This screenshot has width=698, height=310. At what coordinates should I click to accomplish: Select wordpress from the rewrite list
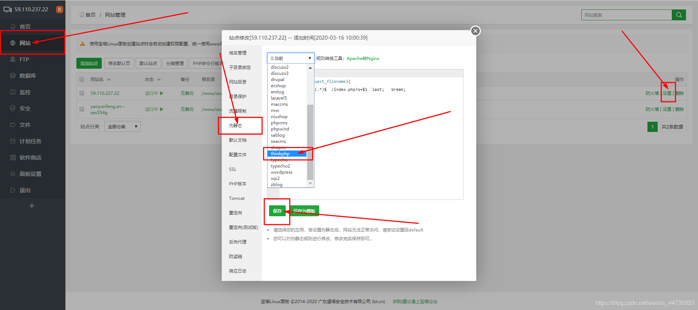pyautogui.click(x=287, y=172)
